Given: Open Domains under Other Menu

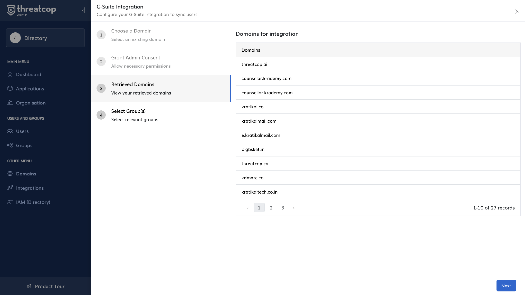Looking at the screenshot, I should click(x=26, y=174).
